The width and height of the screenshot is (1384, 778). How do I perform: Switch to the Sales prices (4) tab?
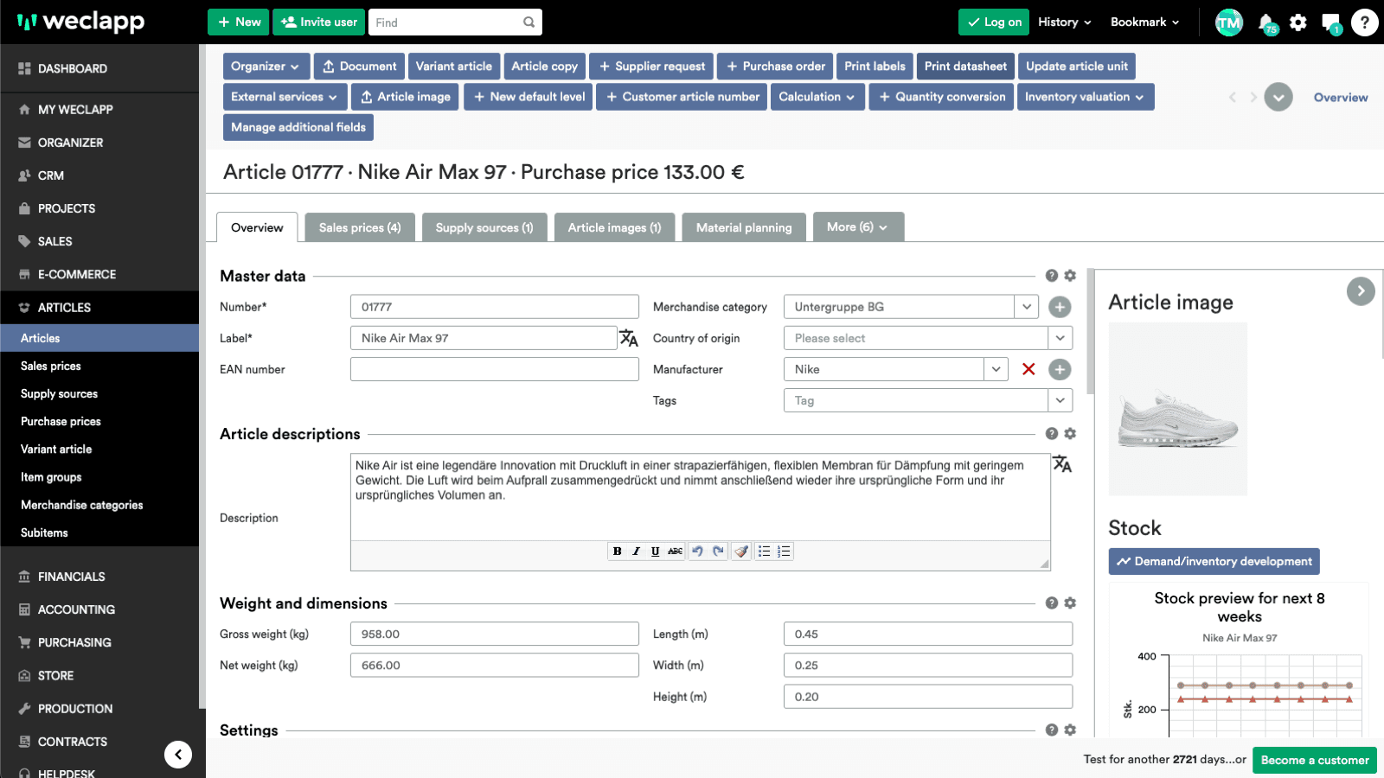[360, 228]
